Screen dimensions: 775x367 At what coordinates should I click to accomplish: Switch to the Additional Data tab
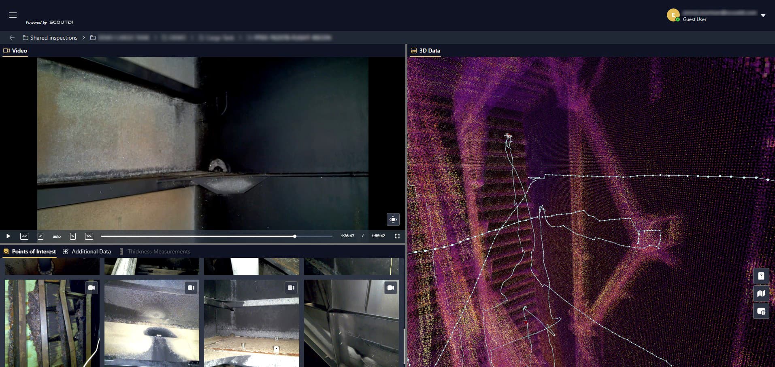pyautogui.click(x=87, y=251)
